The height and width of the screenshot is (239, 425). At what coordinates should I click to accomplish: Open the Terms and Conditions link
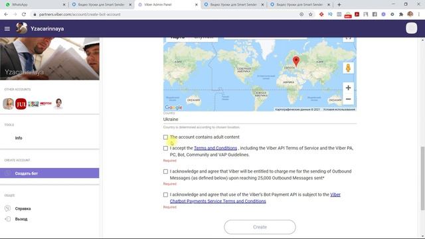[215, 148]
